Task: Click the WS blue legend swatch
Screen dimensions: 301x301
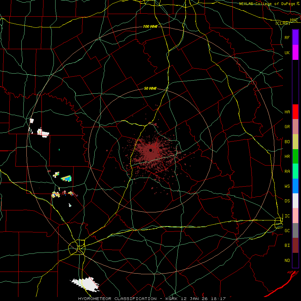Action: pyautogui.click(x=295, y=186)
